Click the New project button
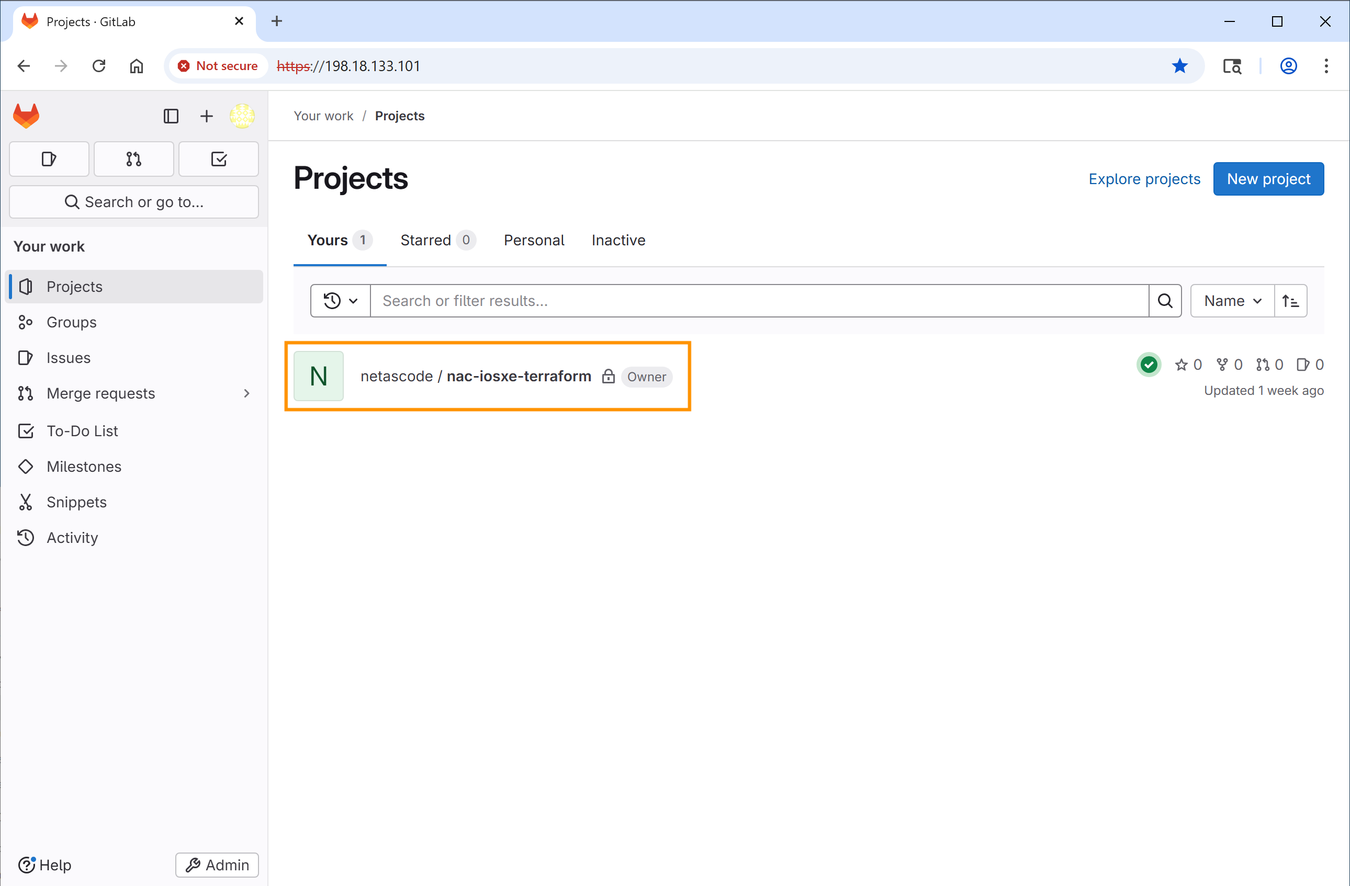Image resolution: width=1350 pixels, height=886 pixels. coord(1268,179)
